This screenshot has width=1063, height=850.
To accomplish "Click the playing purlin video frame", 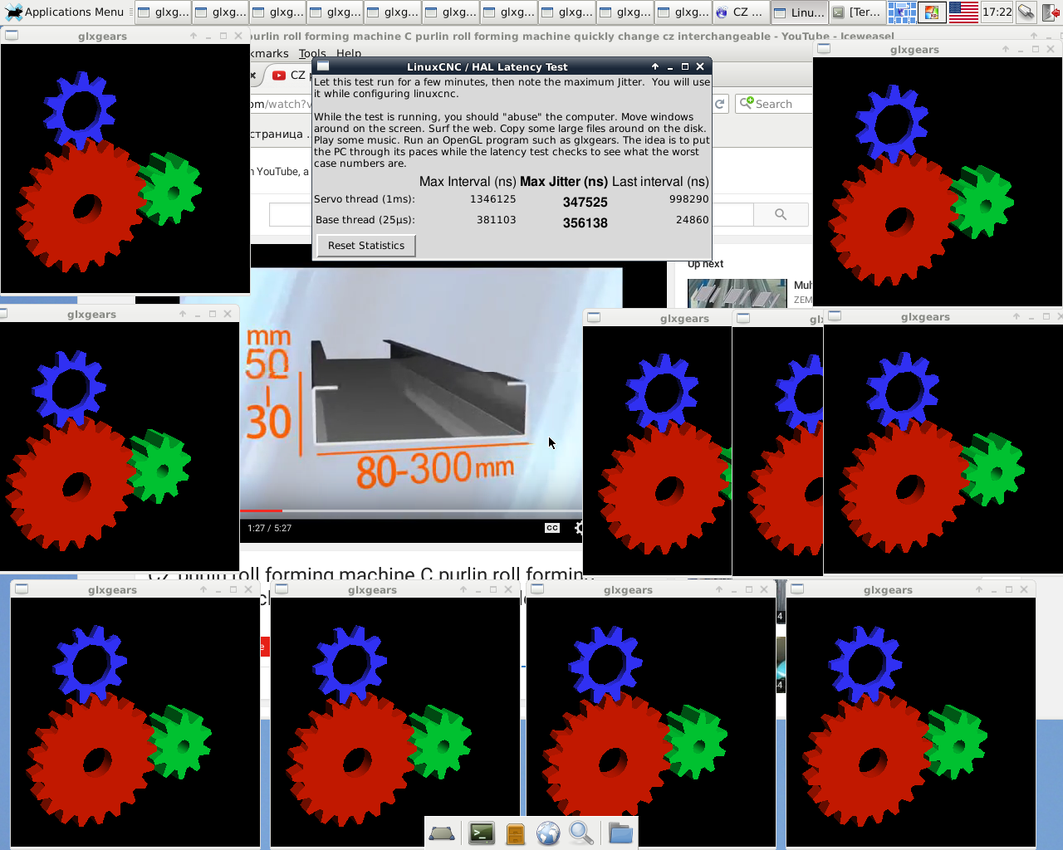I will coord(411,388).
